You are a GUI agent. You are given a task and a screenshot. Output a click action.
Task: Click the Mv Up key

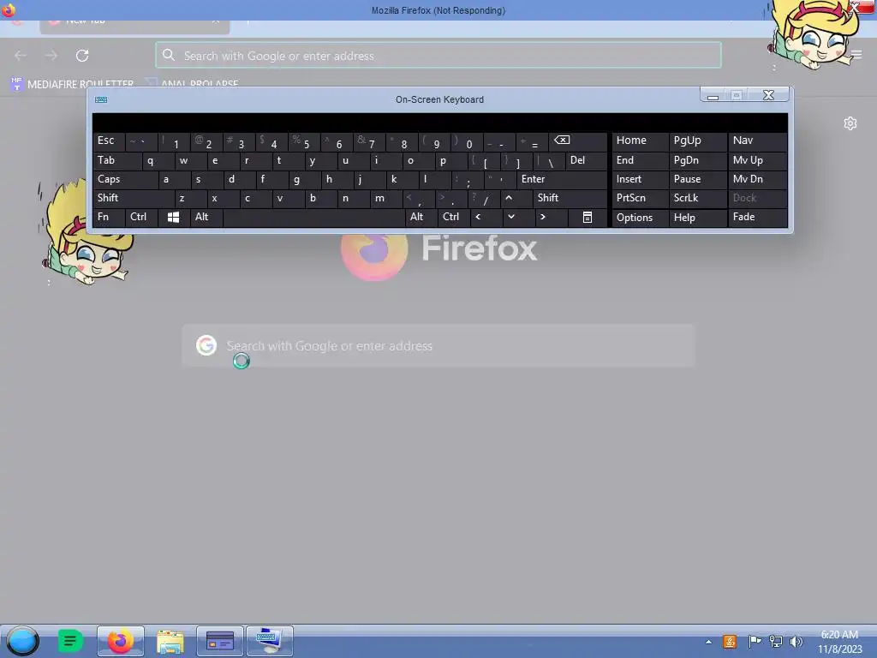(x=758, y=160)
